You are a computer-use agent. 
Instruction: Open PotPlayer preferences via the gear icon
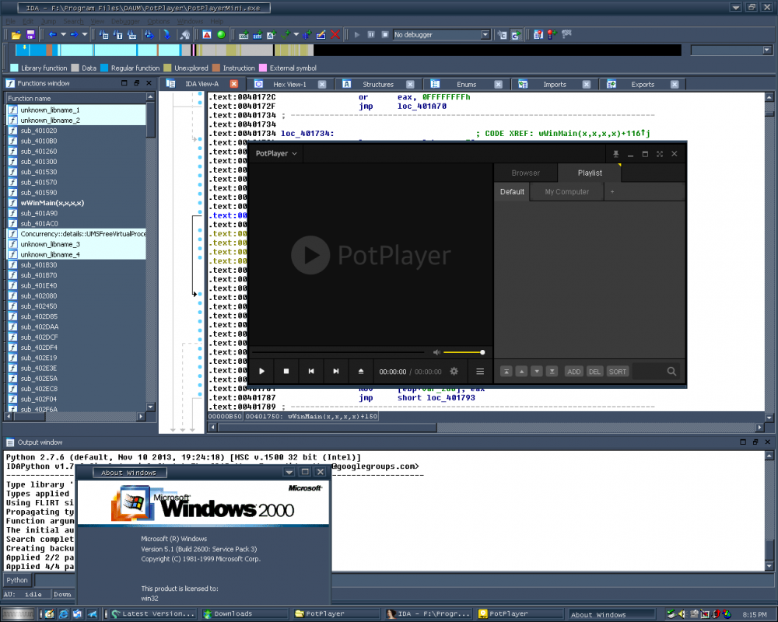[x=454, y=371]
